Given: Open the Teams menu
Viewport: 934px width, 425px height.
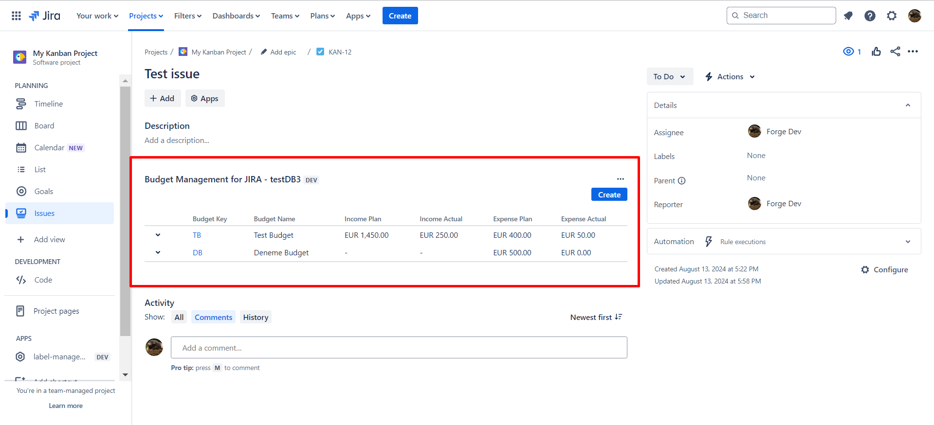Looking at the screenshot, I should (x=285, y=16).
